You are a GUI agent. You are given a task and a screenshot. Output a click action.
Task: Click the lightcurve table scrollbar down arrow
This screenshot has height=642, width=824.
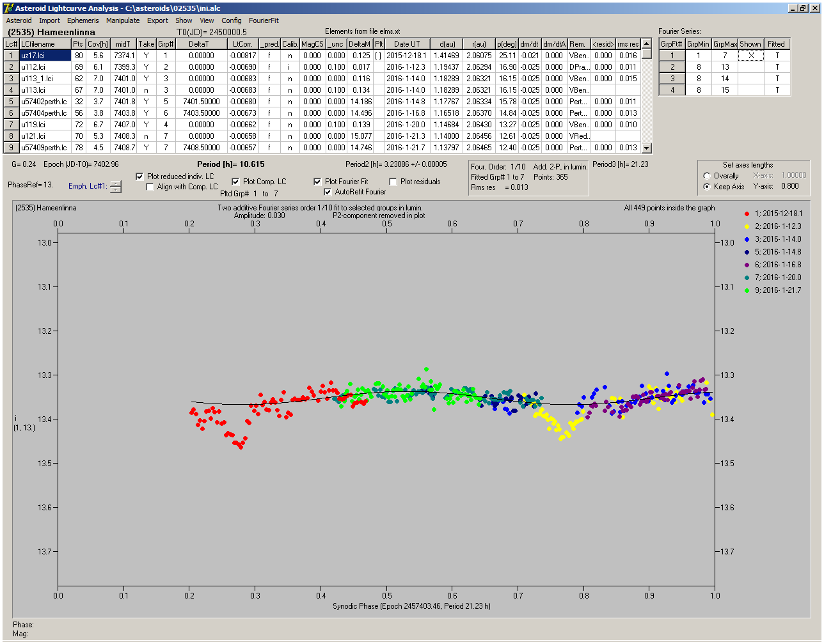[647, 148]
